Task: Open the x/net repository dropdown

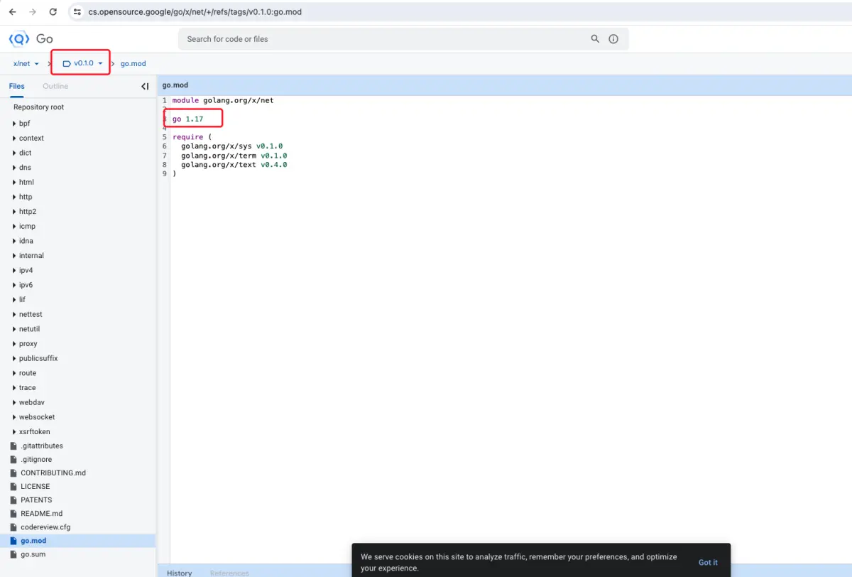Action: (26, 64)
